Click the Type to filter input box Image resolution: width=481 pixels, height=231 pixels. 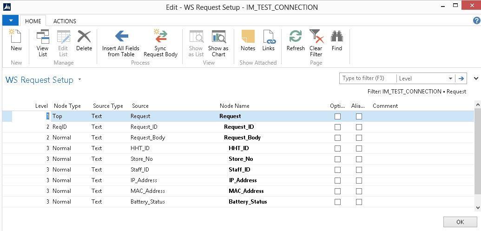coord(368,79)
